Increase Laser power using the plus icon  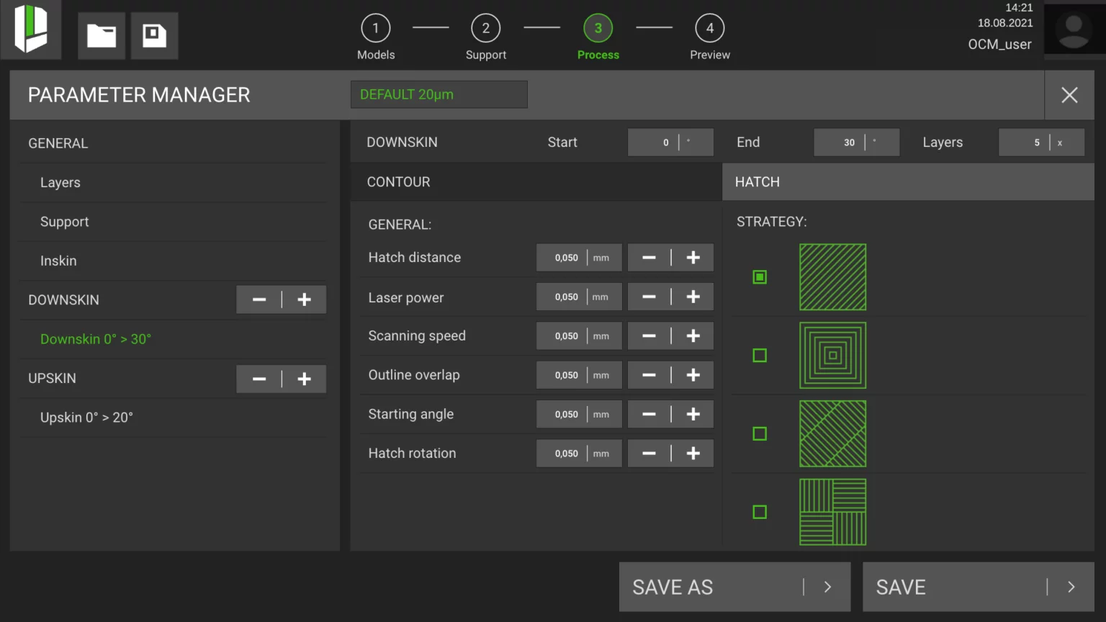pos(693,297)
